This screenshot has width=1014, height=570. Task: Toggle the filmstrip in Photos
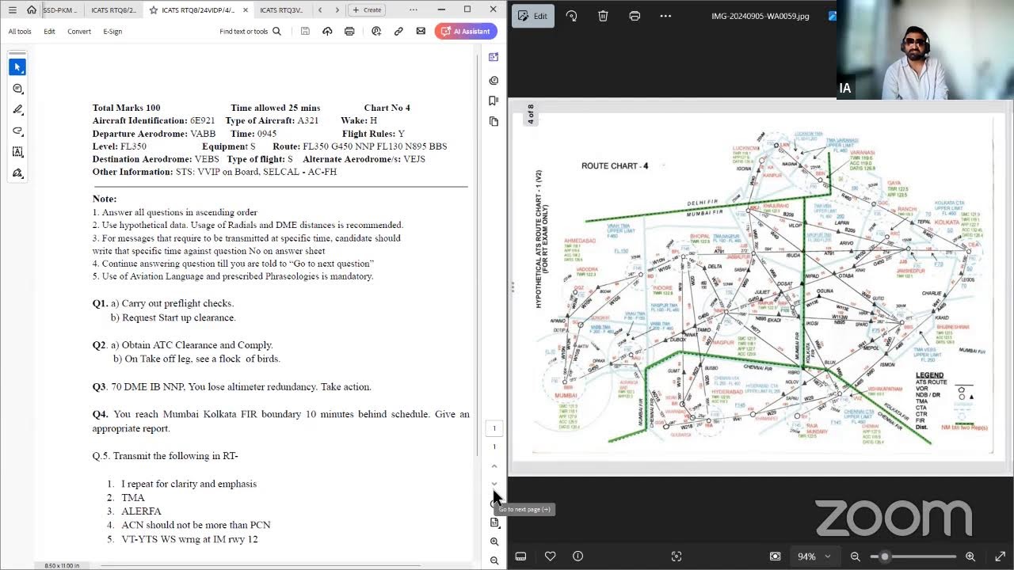click(x=520, y=557)
